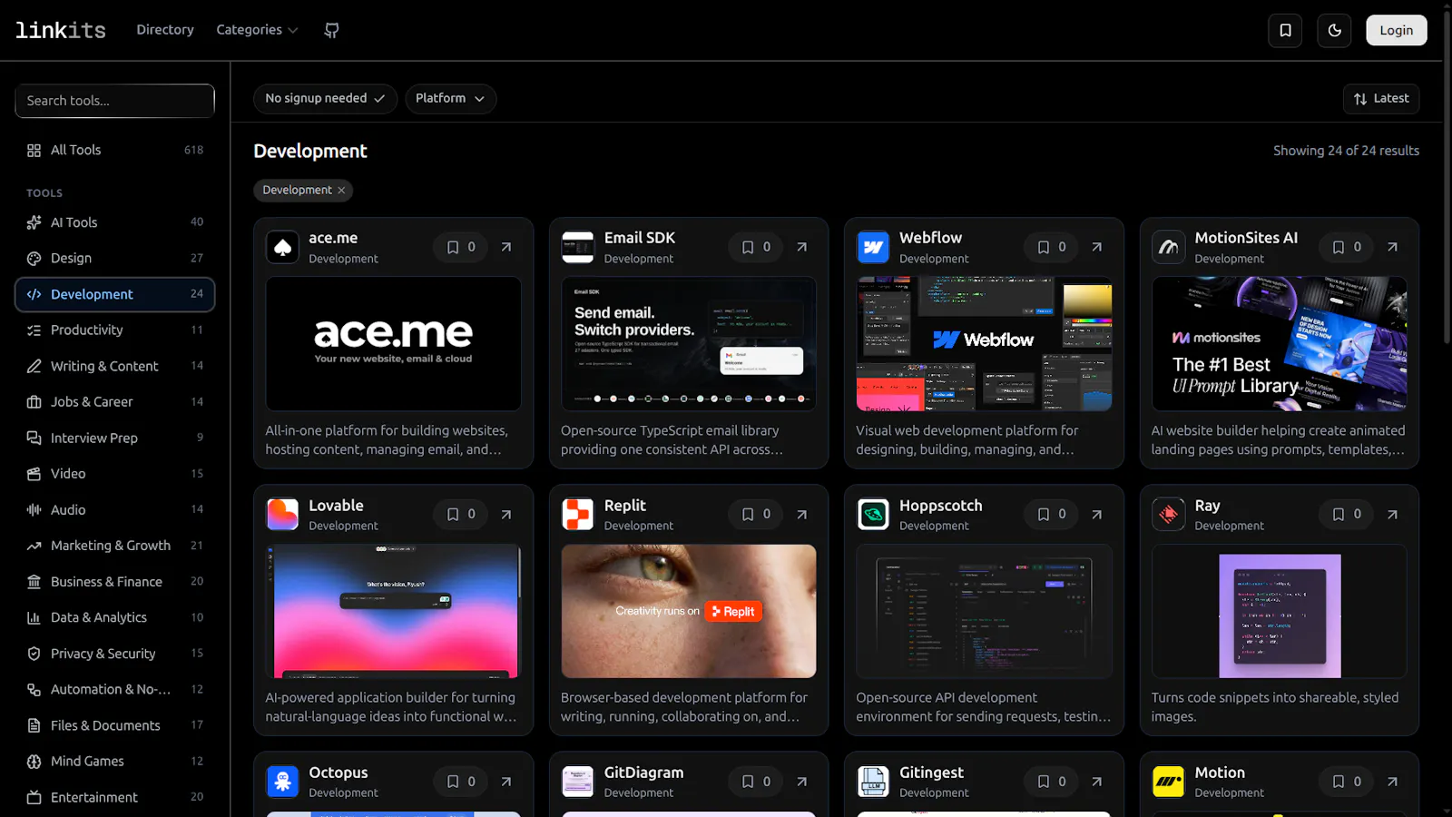Open All Tools in sidebar
Image resolution: width=1452 pixels, height=817 pixels.
click(114, 150)
